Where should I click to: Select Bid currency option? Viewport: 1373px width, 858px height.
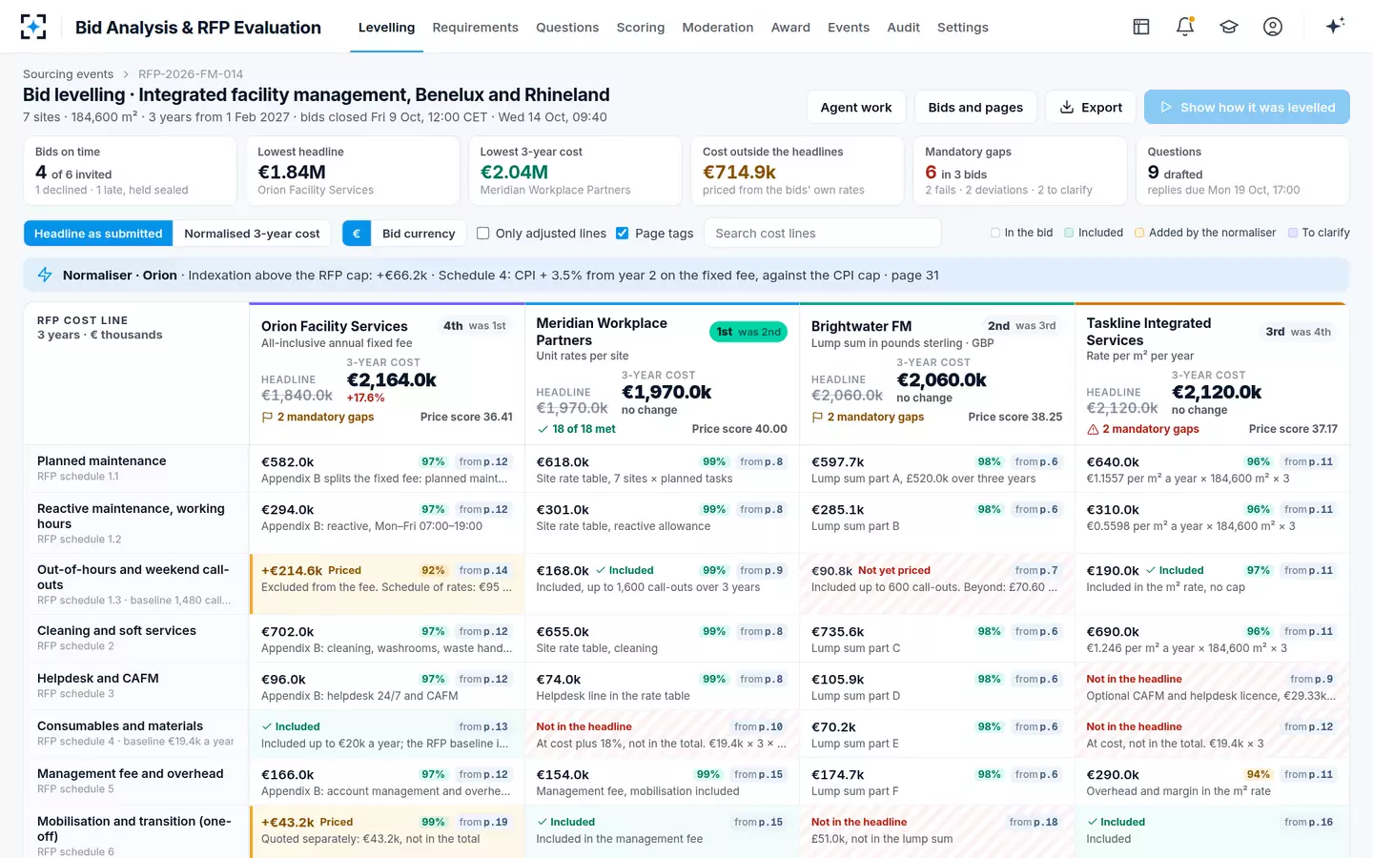(419, 234)
